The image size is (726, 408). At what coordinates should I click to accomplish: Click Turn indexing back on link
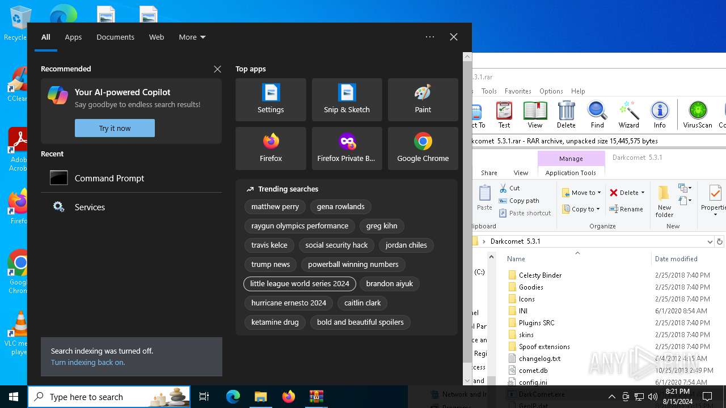click(x=88, y=362)
